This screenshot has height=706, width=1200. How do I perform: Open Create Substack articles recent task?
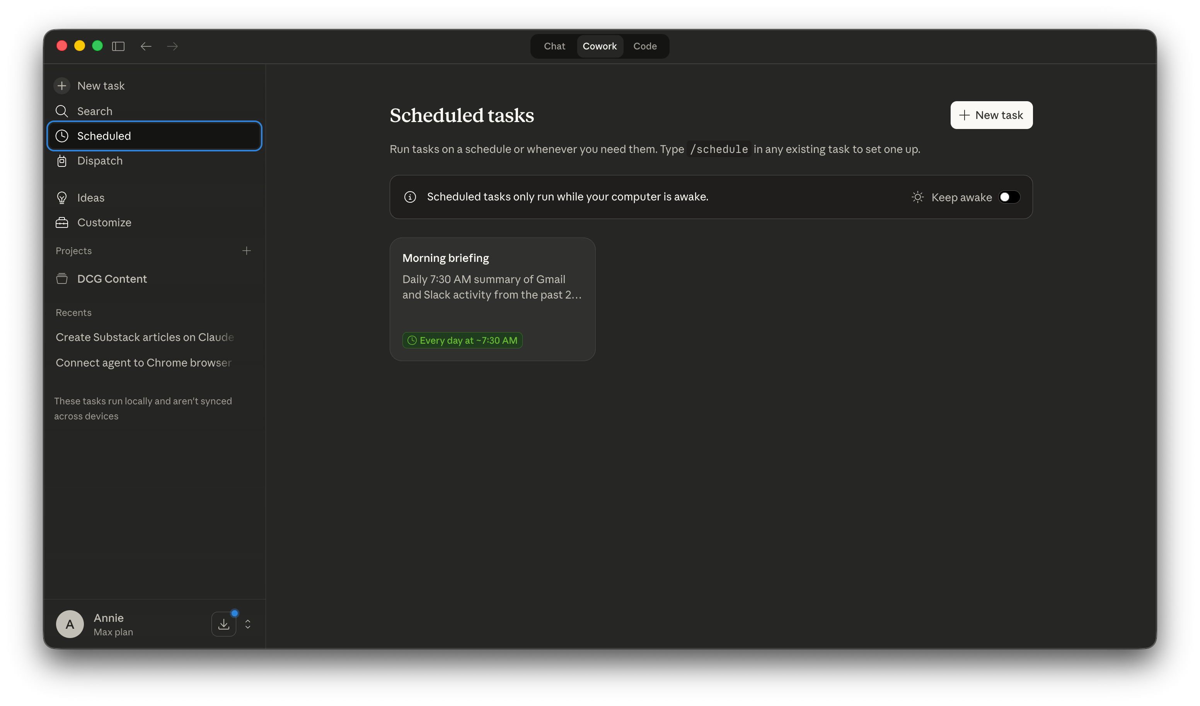pos(145,337)
